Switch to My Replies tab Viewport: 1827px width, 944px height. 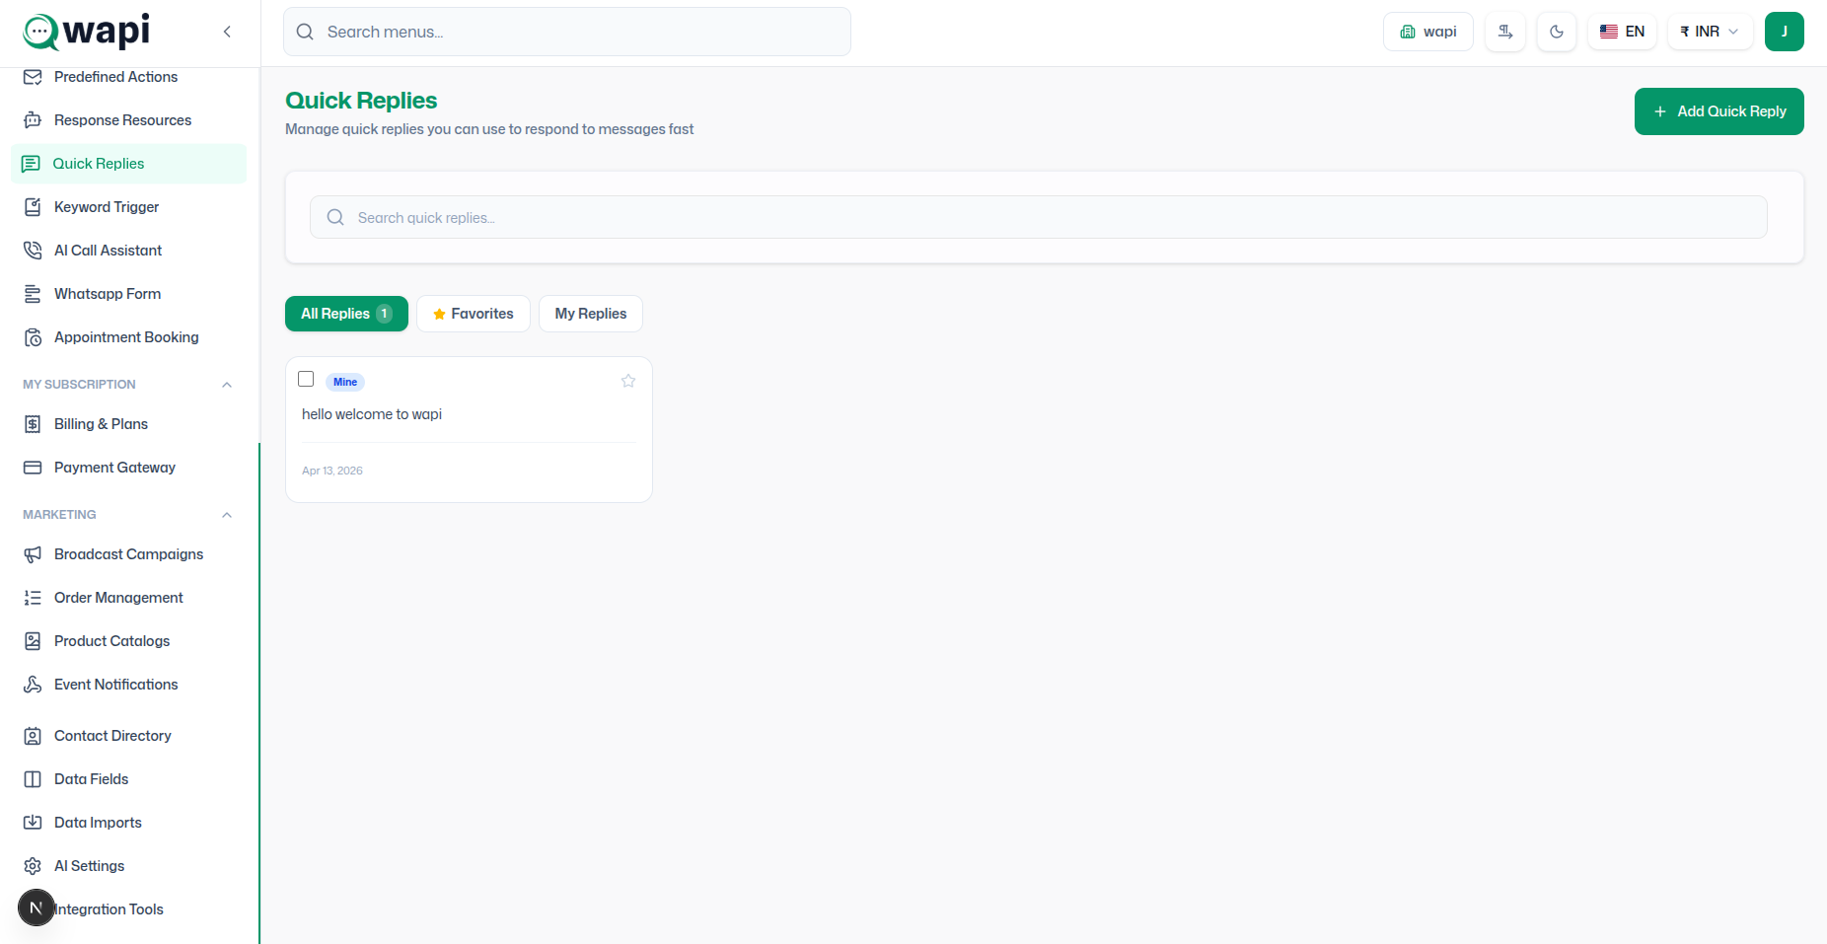coord(591,314)
